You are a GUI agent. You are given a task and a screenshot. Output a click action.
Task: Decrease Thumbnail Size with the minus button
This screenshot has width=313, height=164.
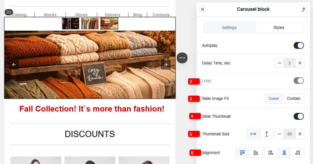[279, 134]
